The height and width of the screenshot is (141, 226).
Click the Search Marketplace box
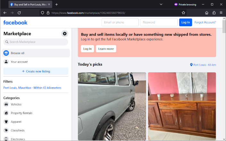[x=36, y=42]
